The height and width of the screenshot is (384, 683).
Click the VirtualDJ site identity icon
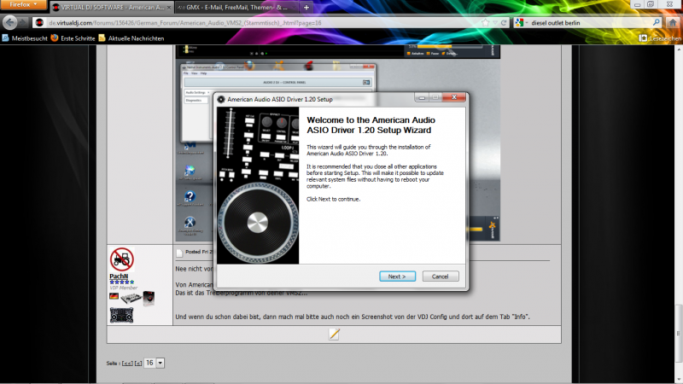39,23
